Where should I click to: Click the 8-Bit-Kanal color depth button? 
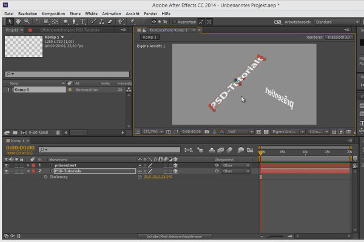pos(38,132)
